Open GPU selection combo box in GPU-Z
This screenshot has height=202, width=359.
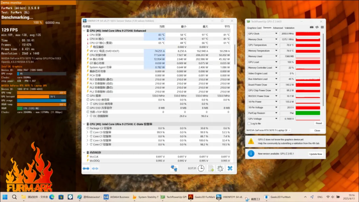(x=268, y=130)
